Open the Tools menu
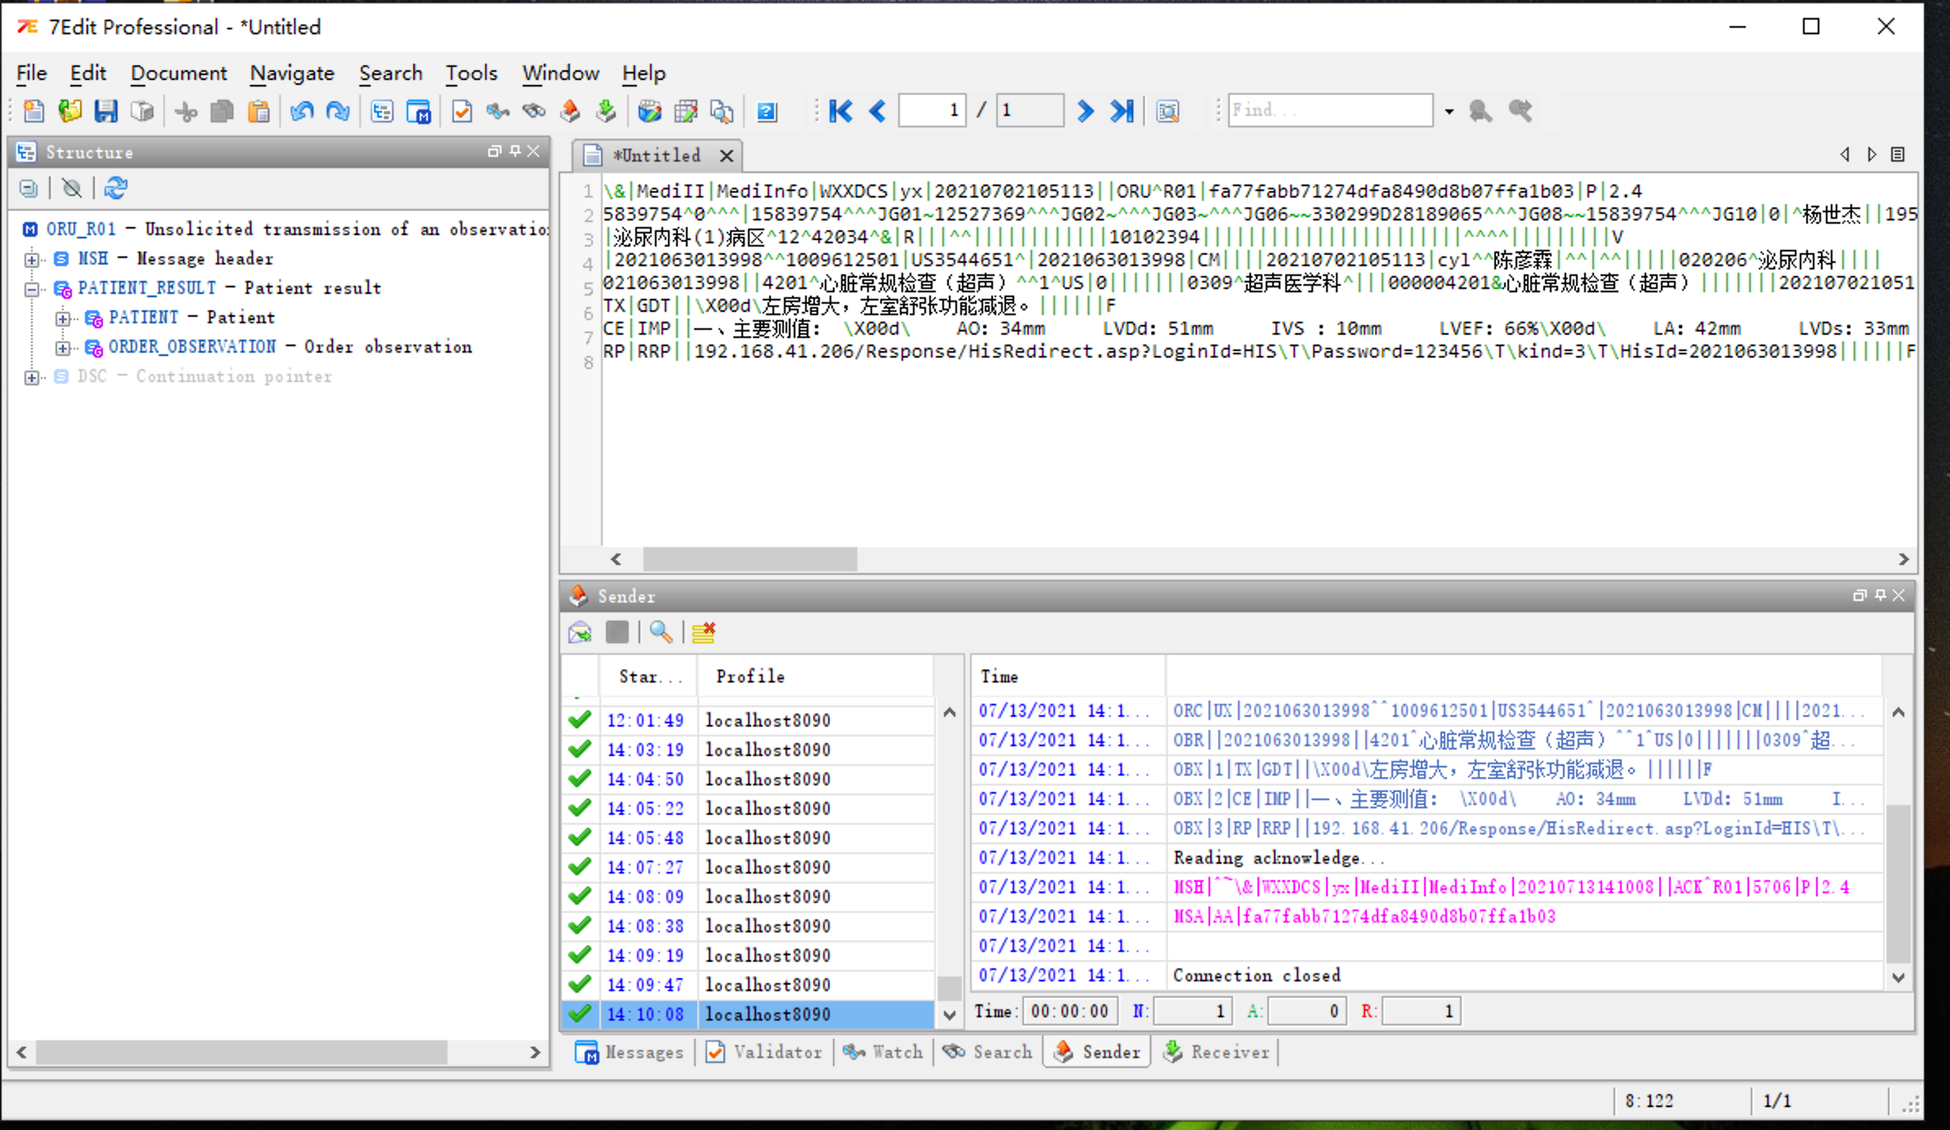This screenshot has width=1950, height=1130. [x=471, y=73]
